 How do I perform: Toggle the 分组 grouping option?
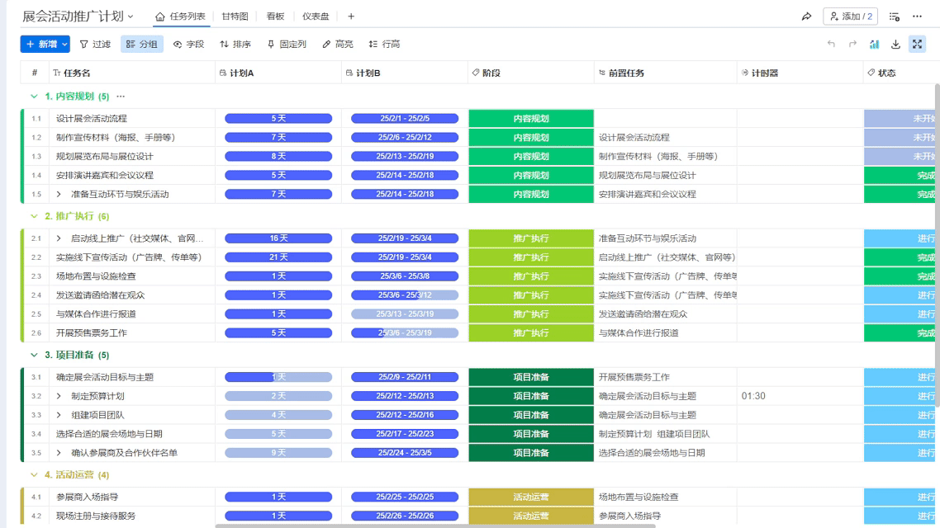pyautogui.click(x=142, y=45)
